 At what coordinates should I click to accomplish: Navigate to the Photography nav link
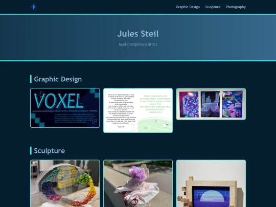[x=236, y=7]
